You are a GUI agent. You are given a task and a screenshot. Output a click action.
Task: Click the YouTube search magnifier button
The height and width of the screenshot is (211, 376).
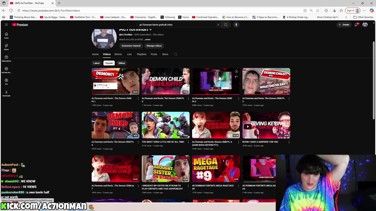pos(226,25)
